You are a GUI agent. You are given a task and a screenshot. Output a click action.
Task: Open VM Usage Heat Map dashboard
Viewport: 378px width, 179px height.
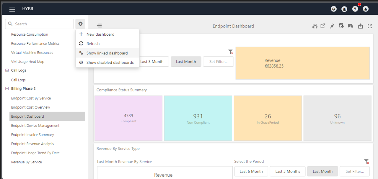pos(28,62)
